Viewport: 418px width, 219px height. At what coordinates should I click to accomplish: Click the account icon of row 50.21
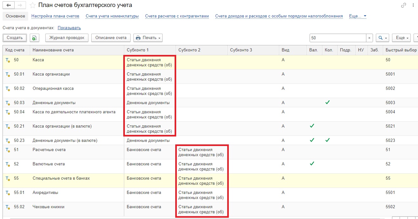pyautogui.click(x=8, y=127)
